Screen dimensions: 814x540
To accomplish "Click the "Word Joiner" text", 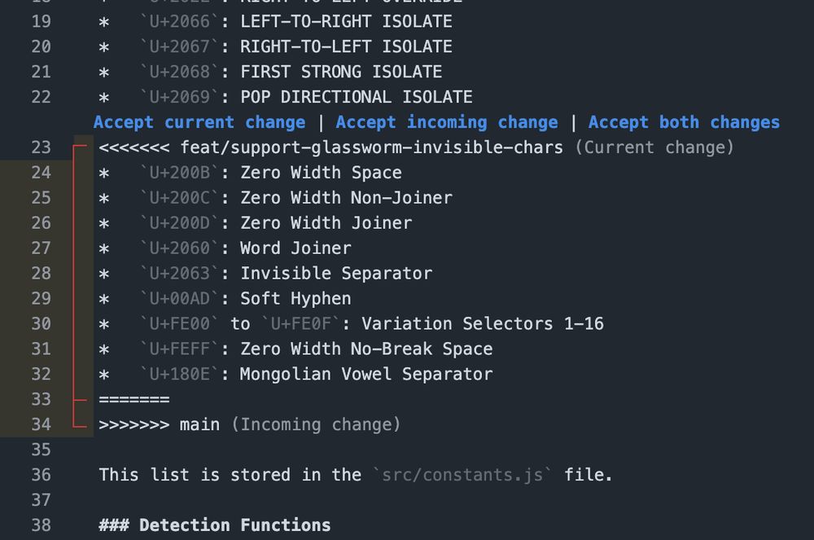I will tap(295, 248).
